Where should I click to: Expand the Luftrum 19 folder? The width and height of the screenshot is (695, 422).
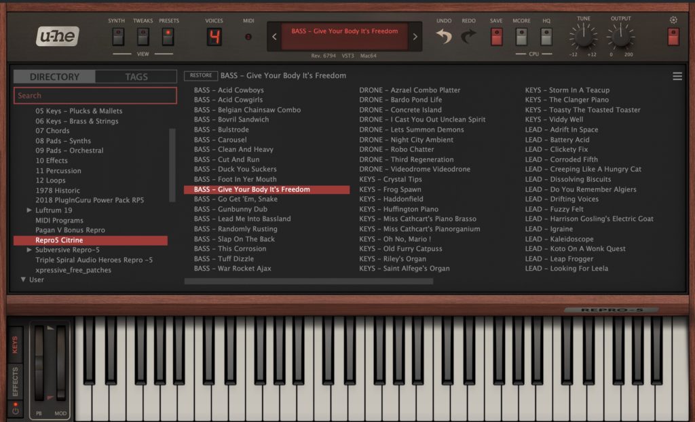29,210
